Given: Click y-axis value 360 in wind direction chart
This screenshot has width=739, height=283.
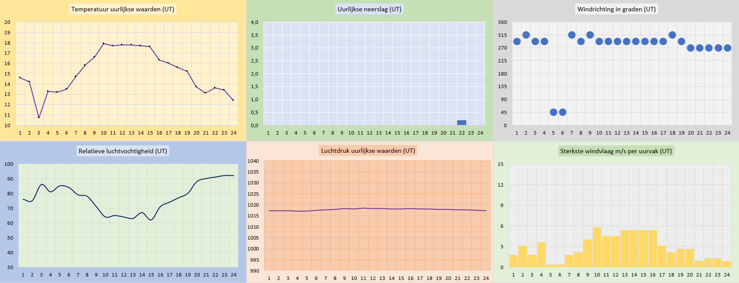Looking at the screenshot, I should 502,22.
